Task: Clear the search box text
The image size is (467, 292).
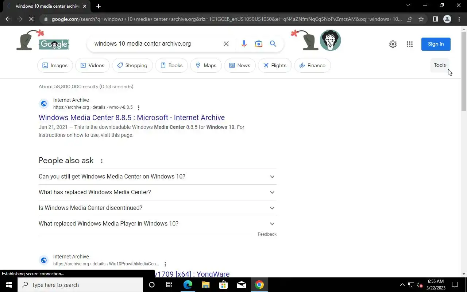Action: 226,44
